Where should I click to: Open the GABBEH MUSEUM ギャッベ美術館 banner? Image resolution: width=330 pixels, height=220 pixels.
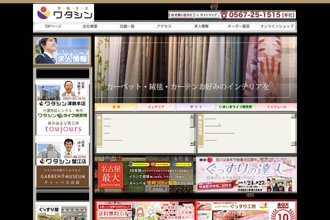click(x=63, y=176)
